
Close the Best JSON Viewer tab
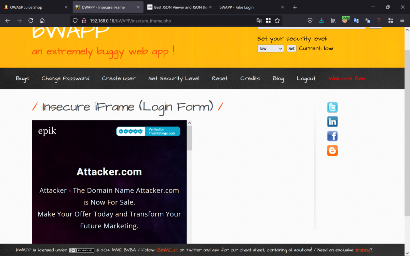point(210,7)
